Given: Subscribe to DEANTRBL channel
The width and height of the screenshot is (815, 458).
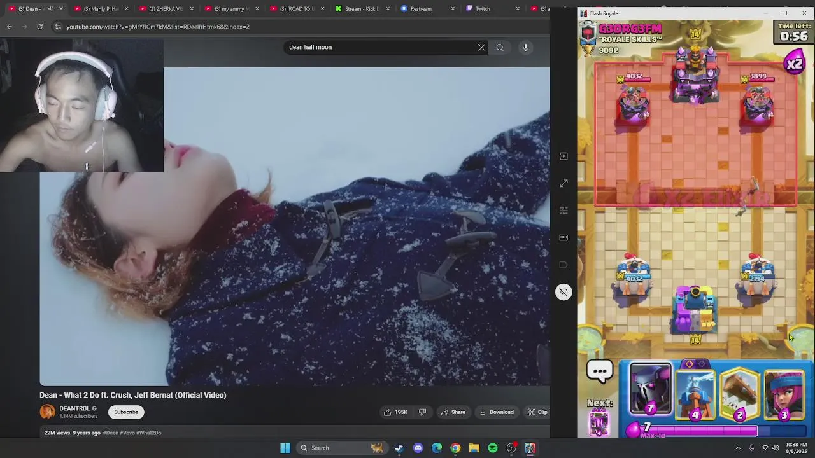Looking at the screenshot, I should pyautogui.click(x=126, y=412).
